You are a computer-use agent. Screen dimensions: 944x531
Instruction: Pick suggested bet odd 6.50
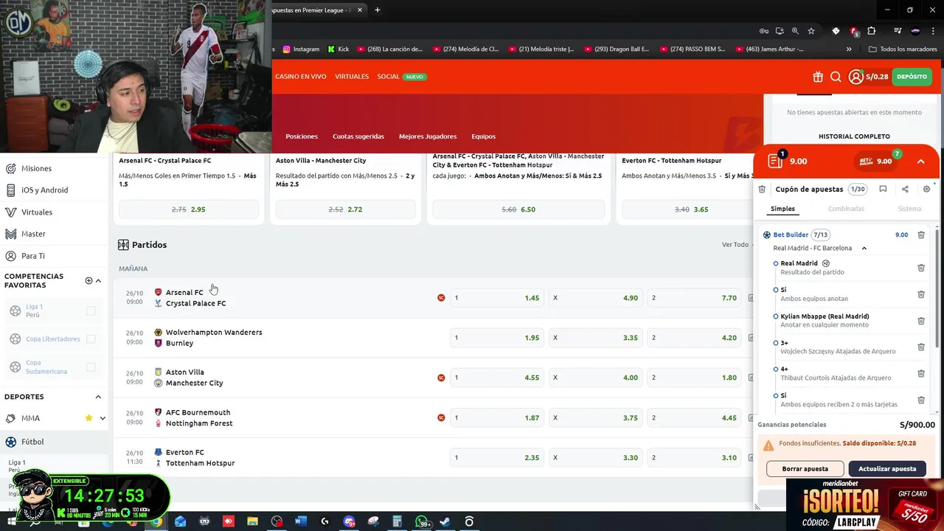coord(518,209)
